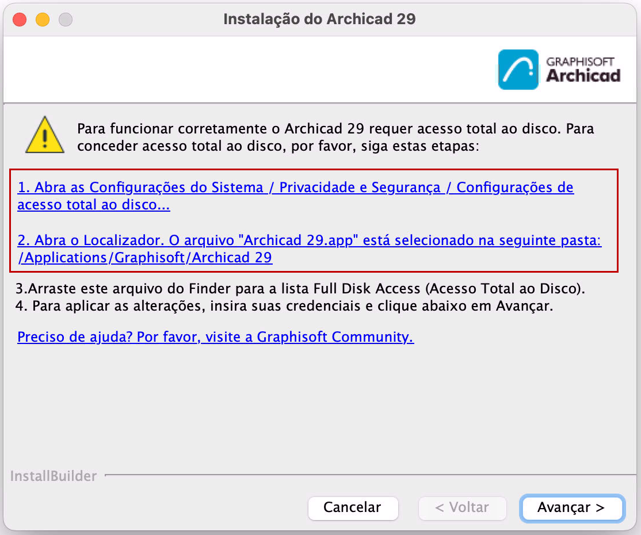Select the step 3 text about Finder
641x535 pixels.
tap(300, 289)
